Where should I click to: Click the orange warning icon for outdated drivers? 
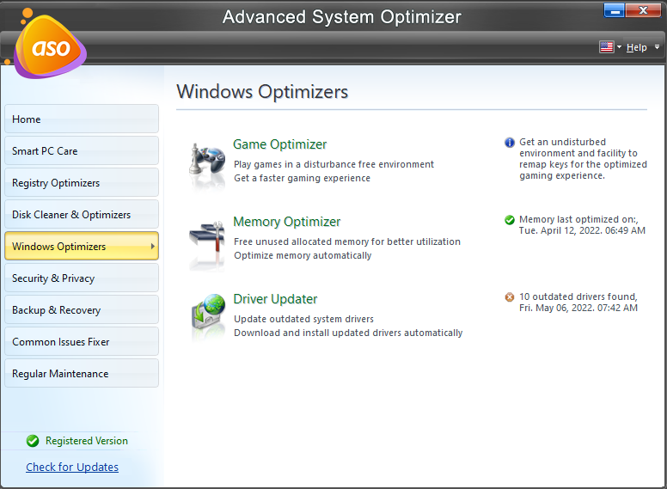click(510, 297)
